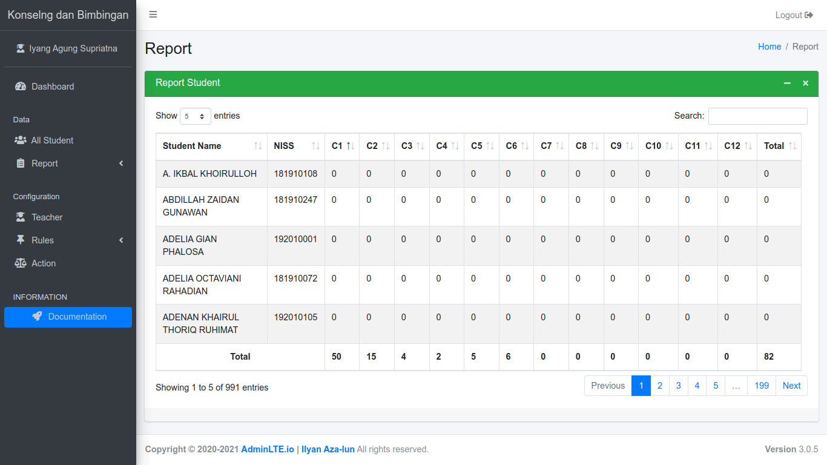Sort table by C5 column

pos(482,147)
